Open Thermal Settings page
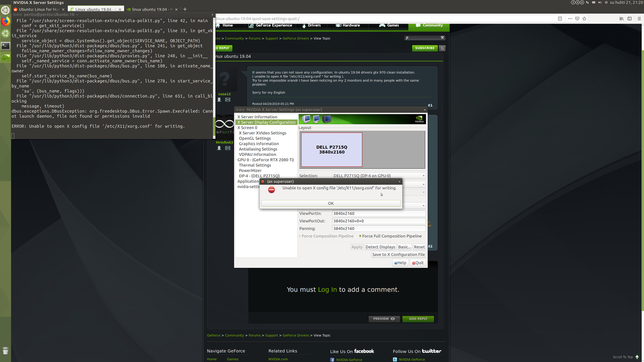Image resolution: width=644 pixels, height=362 pixels. 255,165
